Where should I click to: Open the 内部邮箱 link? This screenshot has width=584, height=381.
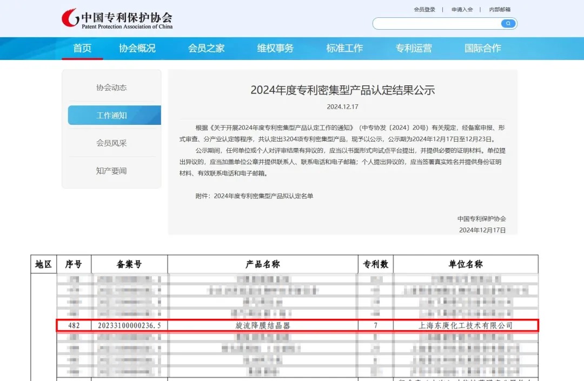click(500, 9)
